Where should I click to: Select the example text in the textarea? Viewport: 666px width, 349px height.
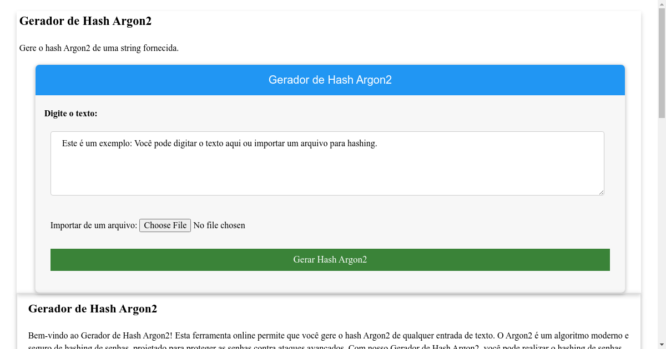click(219, 143)
